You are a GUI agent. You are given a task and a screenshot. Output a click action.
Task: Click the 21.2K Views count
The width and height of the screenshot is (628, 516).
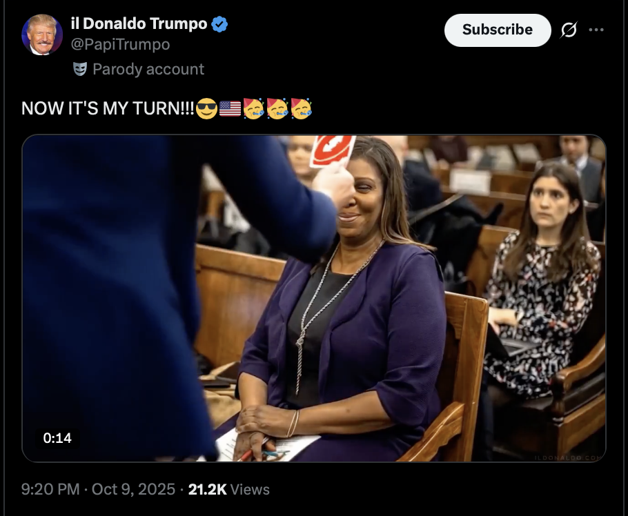[228, 489]
